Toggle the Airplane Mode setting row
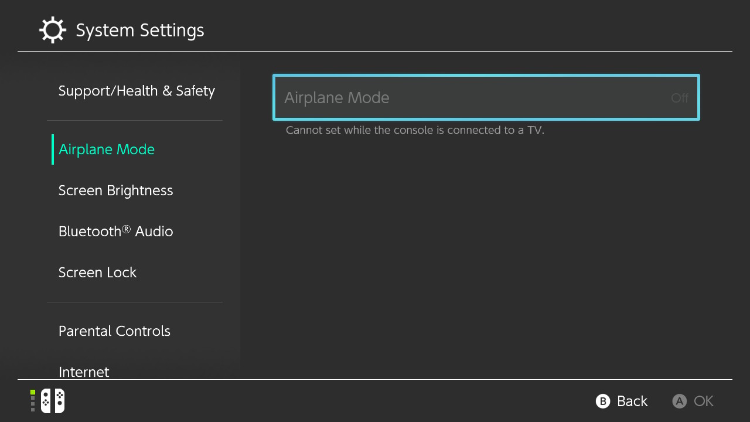The height and width of the screenshot is (422, 750). (486, 97)
